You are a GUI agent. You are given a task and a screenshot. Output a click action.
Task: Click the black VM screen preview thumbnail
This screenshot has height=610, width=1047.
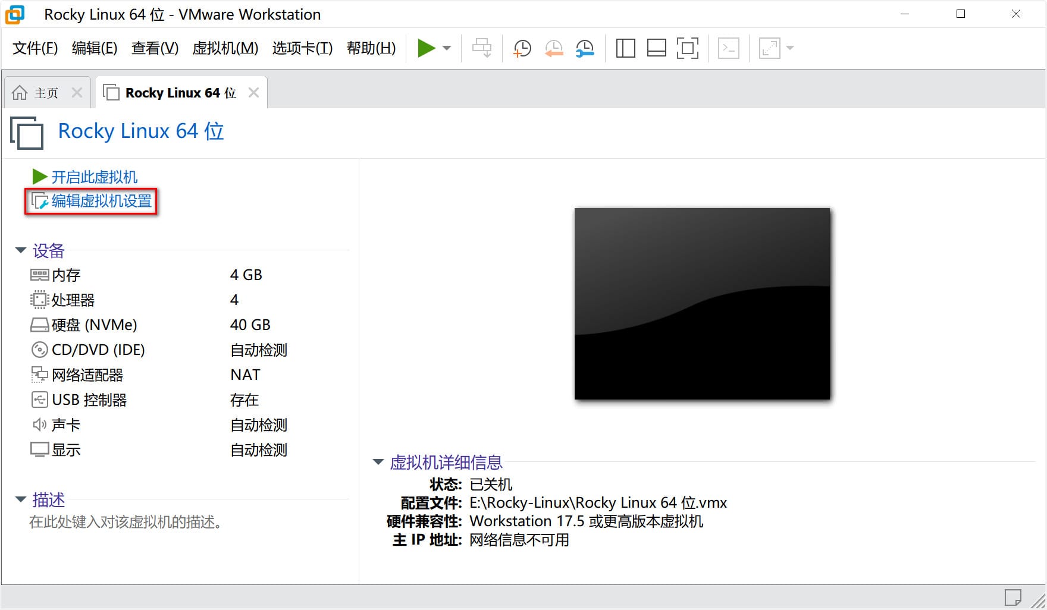tap(702, 303)
